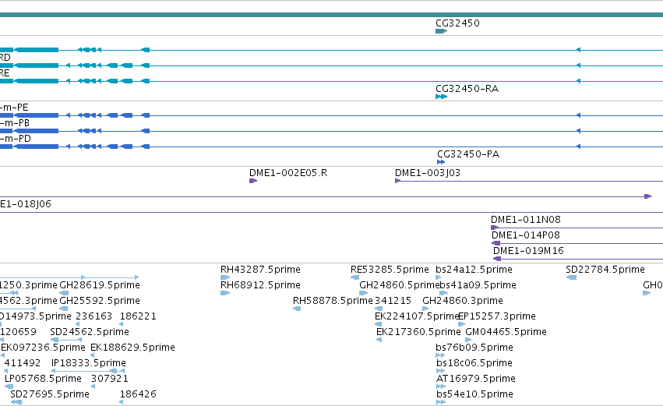Click the small blue glyph beneath CG32450-PA
Image resolution: width=663 pixels, height=406 pixels.
pos(441,162)
